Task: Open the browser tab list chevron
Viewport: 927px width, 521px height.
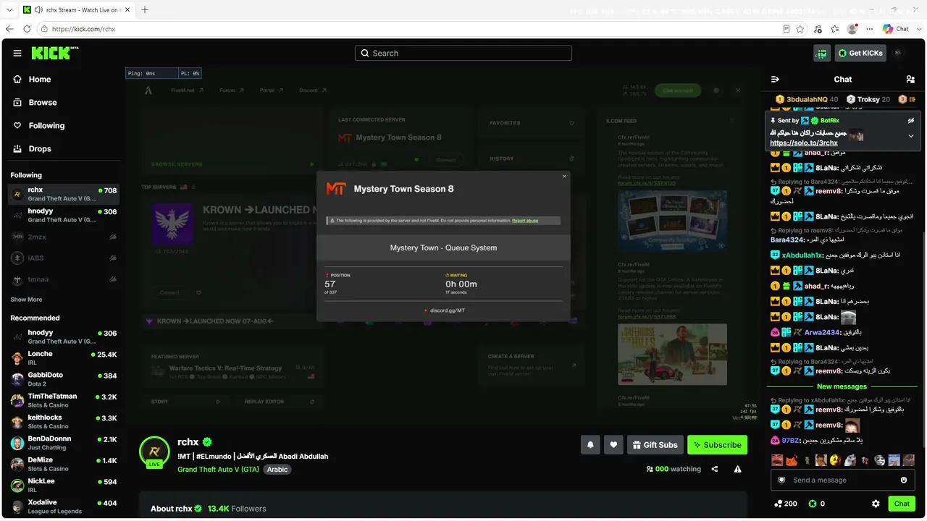Action: point(9,10)
